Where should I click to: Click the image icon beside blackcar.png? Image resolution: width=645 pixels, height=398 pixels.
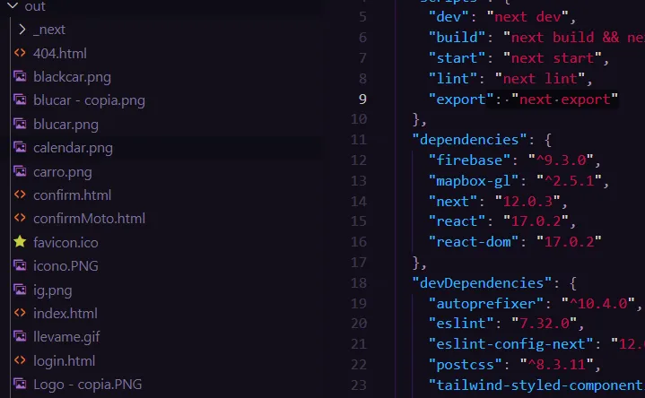(x=20, y=76)
